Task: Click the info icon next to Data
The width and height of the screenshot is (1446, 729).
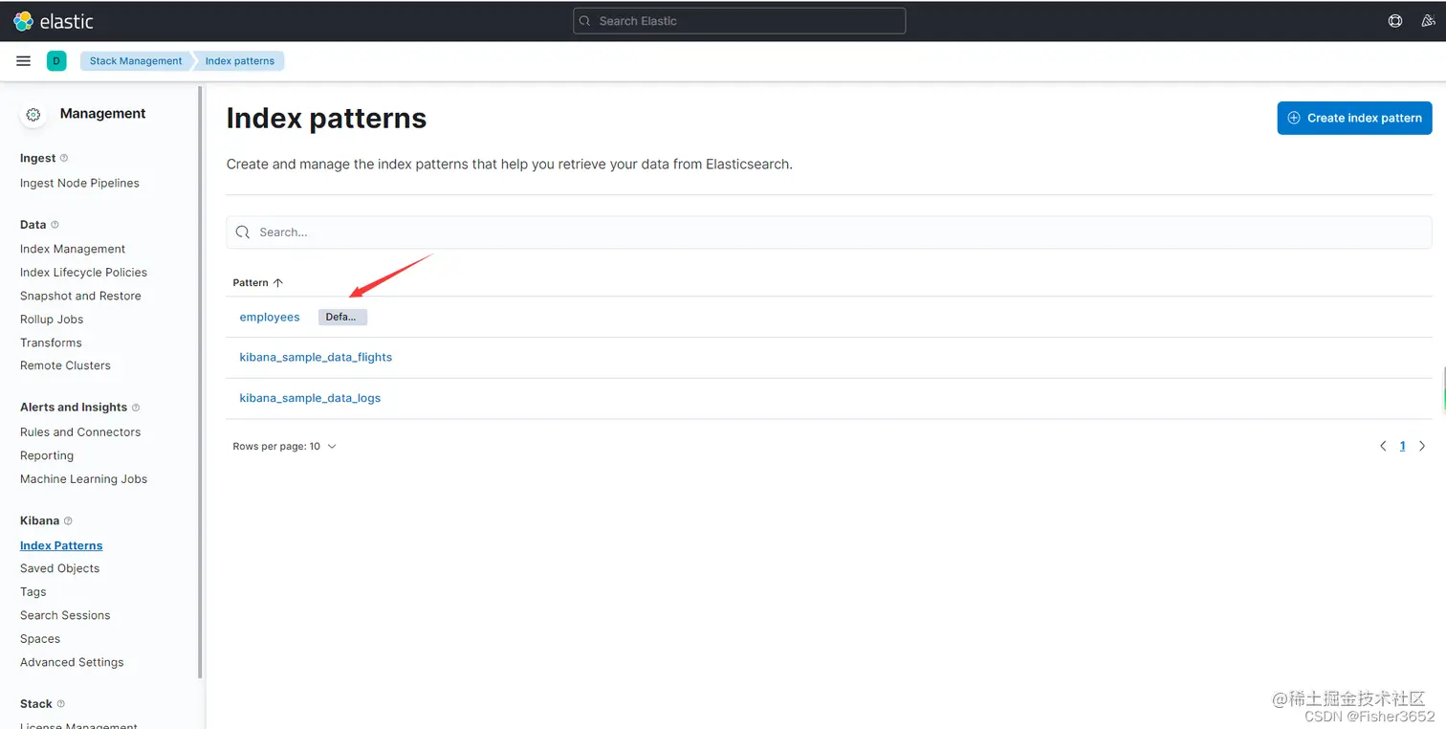Action: click(x=55, y=225)
